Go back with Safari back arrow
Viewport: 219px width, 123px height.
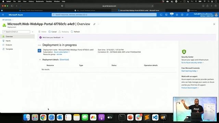tap(17, 6)
